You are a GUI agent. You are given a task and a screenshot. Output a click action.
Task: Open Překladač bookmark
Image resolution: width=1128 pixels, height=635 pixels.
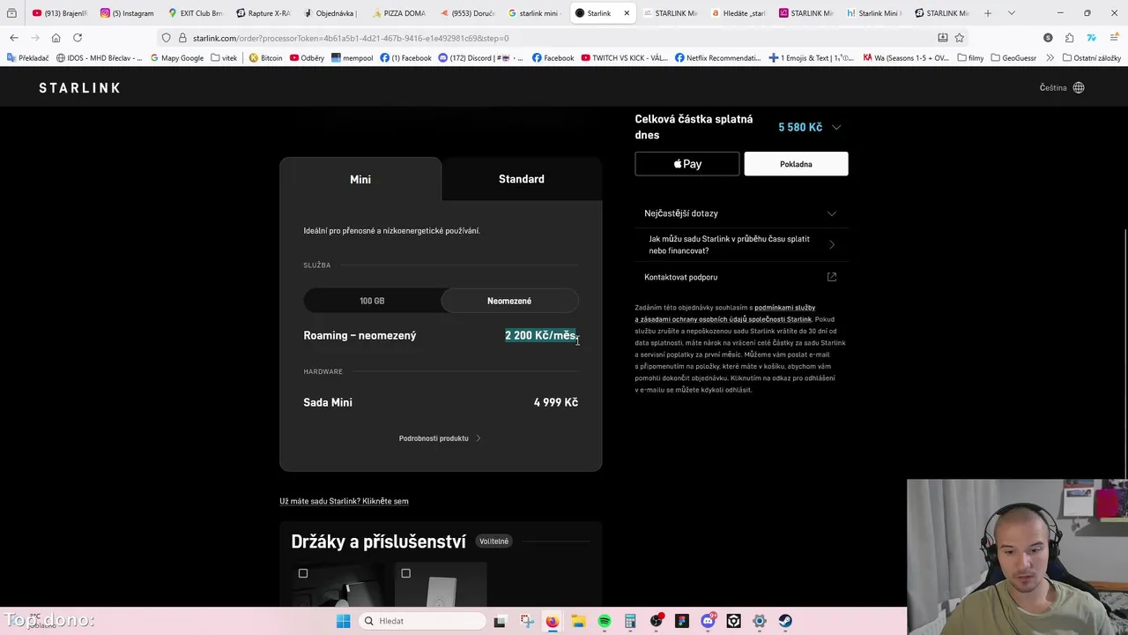pyautogui.click(x=27, y=58)
